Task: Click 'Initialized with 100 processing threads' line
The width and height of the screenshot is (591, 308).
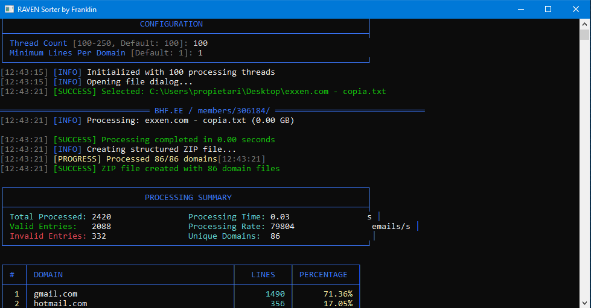Action: (181, 72)
